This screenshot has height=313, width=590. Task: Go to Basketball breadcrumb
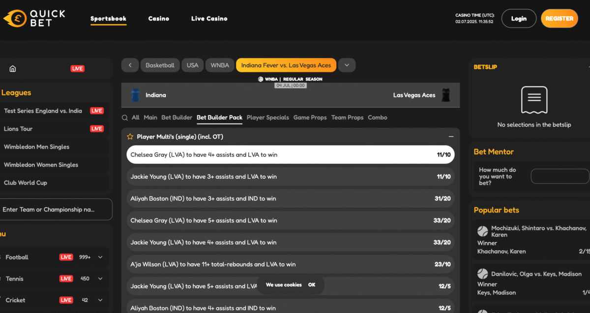[x=160, y=65]
